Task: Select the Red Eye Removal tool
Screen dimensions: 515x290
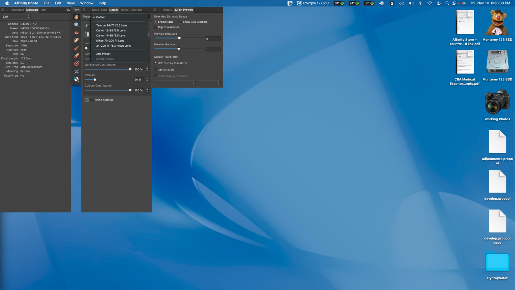Action: pyautogui.click(x=76, y=33)
